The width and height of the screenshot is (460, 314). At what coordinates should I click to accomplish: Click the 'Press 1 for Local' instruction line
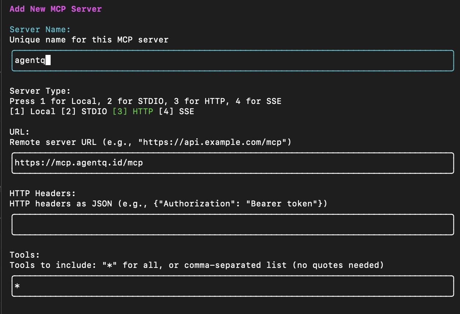[x=146, y=101]
